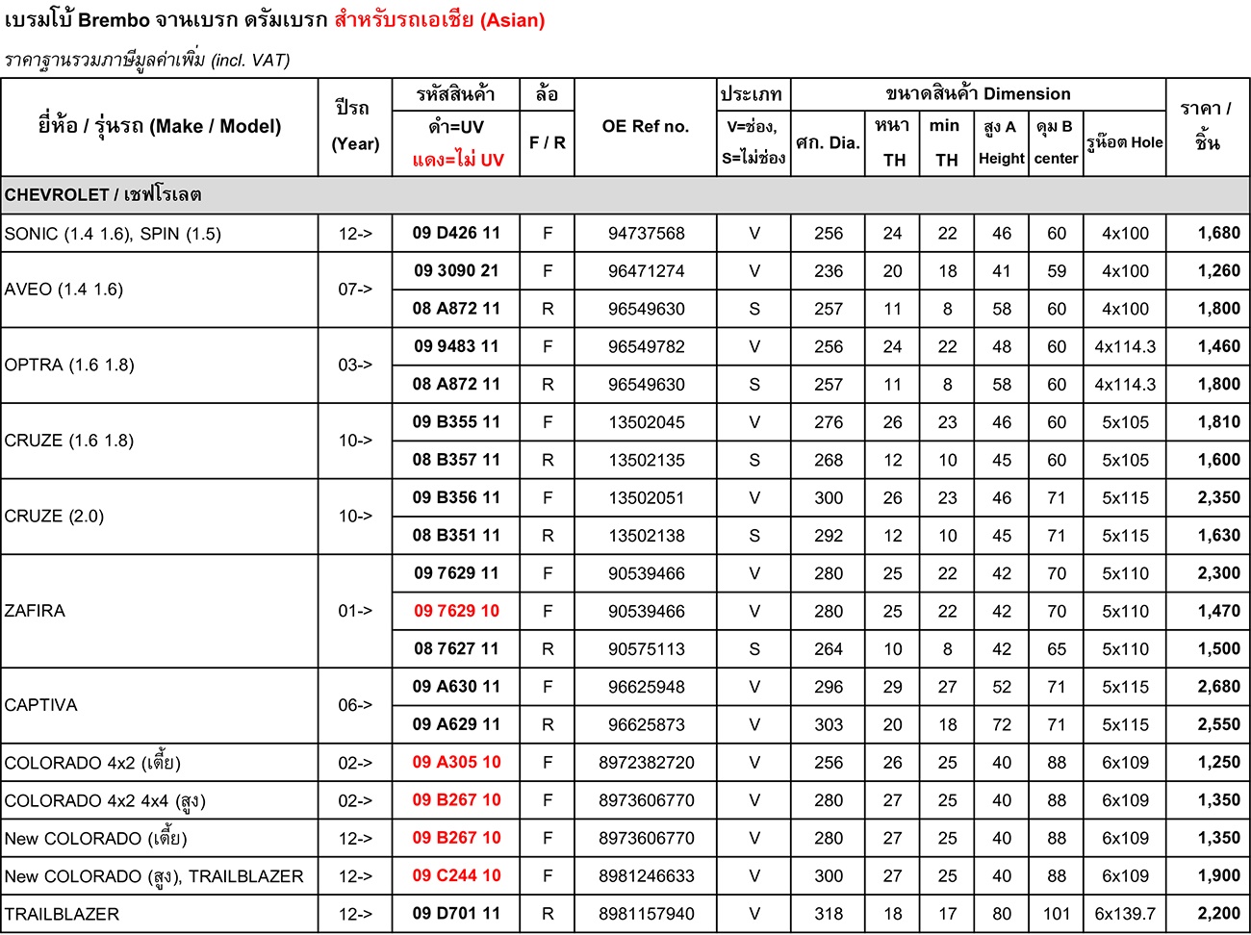The width and height of the screenshot is (1251, 935).
Task: Select the year "01->" for ZAFIRA
Action: (x=355, y=611)
